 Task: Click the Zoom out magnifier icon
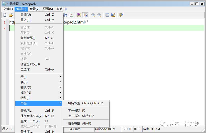(99, 15)
